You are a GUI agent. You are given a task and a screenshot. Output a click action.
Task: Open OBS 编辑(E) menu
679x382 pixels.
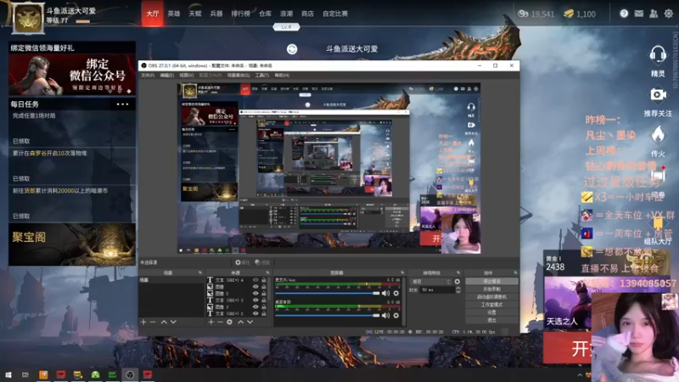pos(166,76)
